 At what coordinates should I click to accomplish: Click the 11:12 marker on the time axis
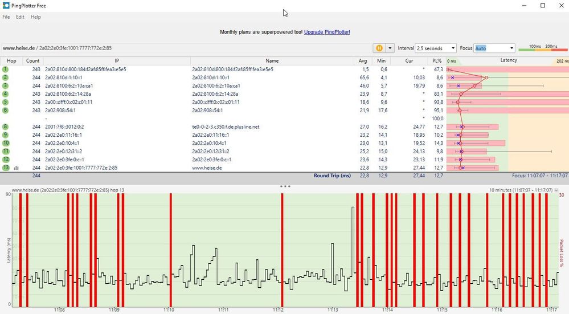[x=278, y=309]
